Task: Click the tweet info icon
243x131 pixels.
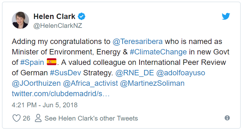Action: pyautogui.click(x=227, y=118)
